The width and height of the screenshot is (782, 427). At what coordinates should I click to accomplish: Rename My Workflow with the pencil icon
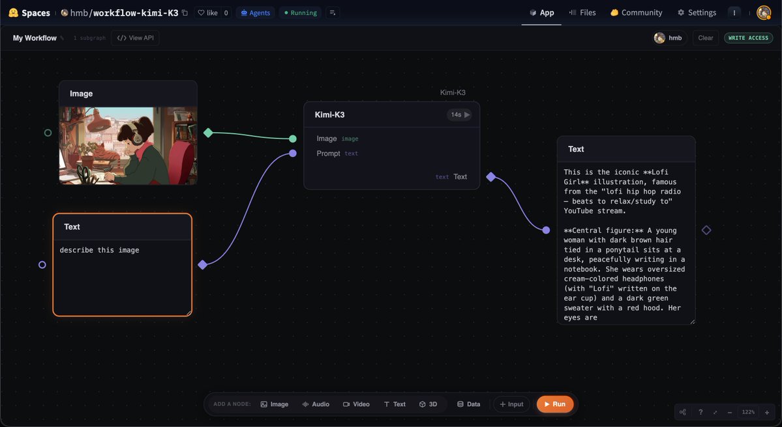tap(62, 38)
